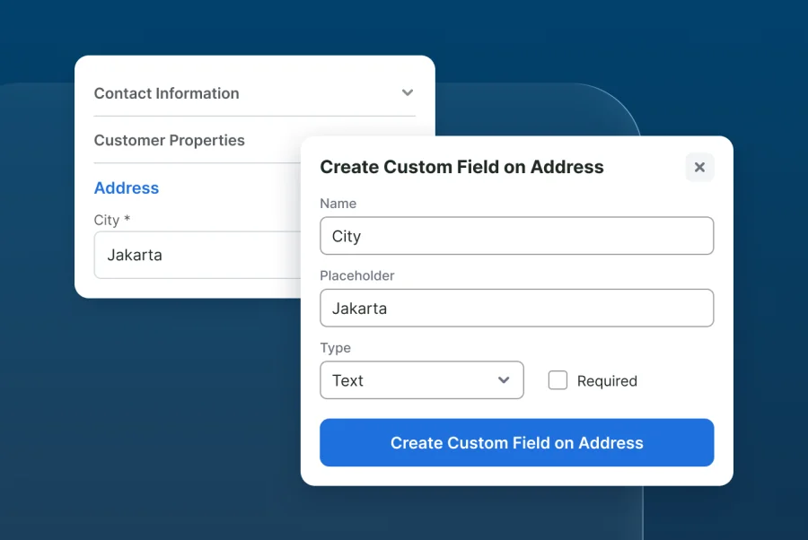Click the Name label above the City input
This screenshot has width=808, height=540.
(x=338, y=204)
